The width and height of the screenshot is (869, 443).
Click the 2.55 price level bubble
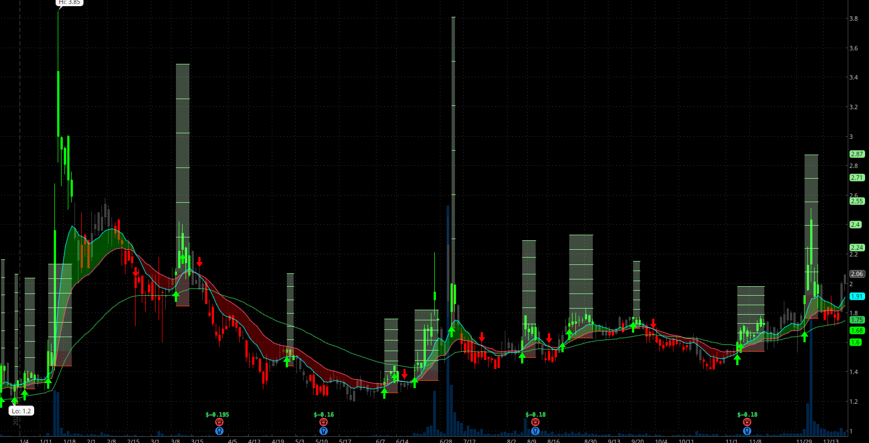click(857, 201)
